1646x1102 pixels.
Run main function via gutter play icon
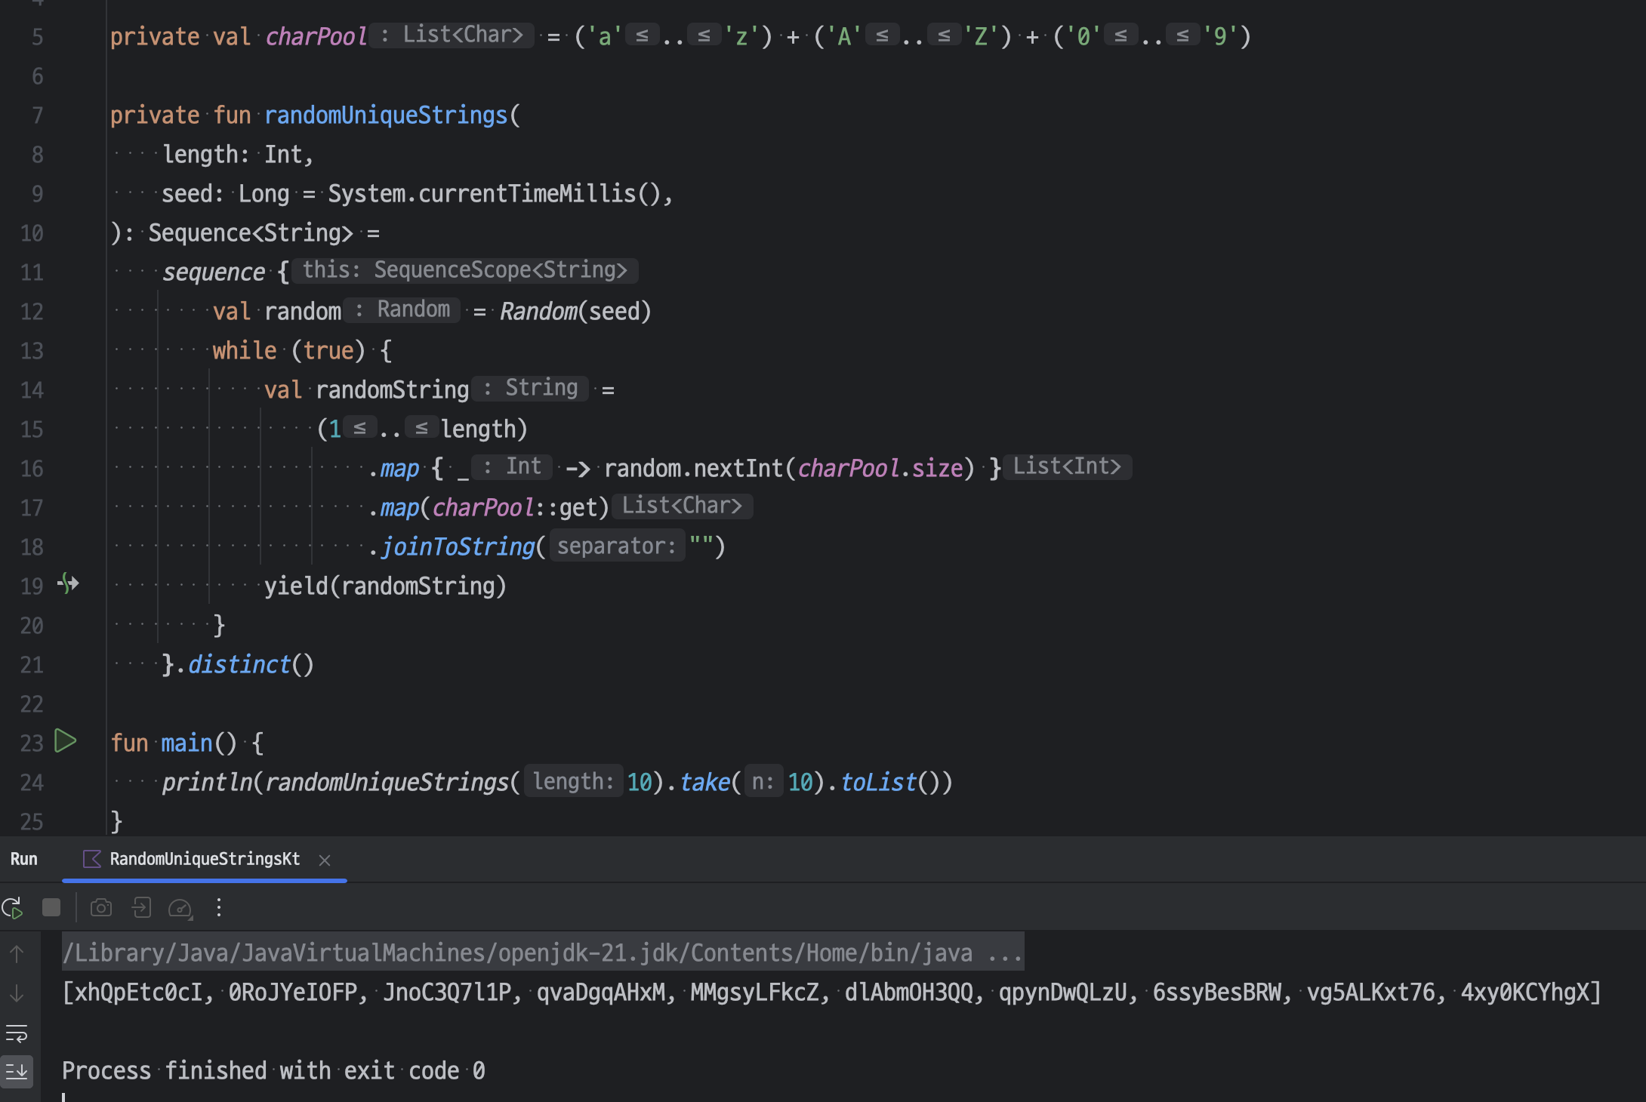point(66,741)
